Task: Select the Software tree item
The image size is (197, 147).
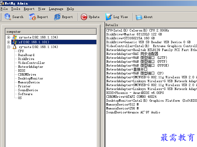Action: coord(25,94)
